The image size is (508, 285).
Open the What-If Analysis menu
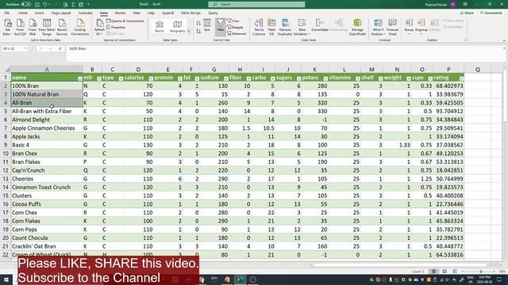[x=378, y=27]
